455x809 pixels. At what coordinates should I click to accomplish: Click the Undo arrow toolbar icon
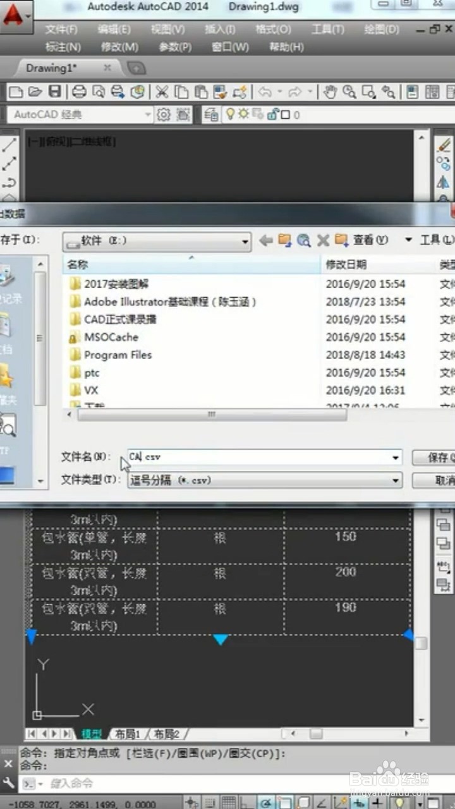265,92
